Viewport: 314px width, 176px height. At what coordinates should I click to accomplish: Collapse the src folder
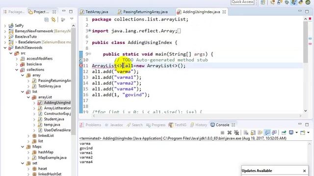coord(11,53)
